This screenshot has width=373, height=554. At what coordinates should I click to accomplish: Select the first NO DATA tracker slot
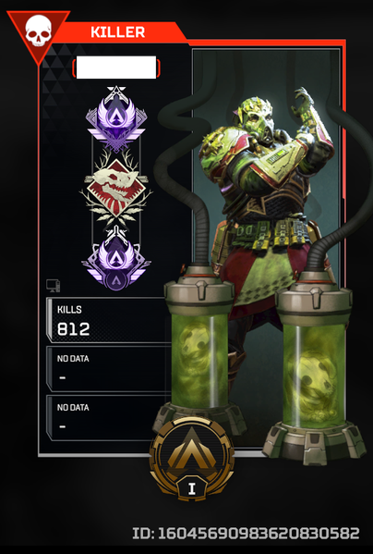coord(107,369)
